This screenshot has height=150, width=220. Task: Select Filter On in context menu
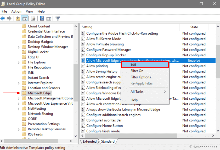tap(137, 71)
